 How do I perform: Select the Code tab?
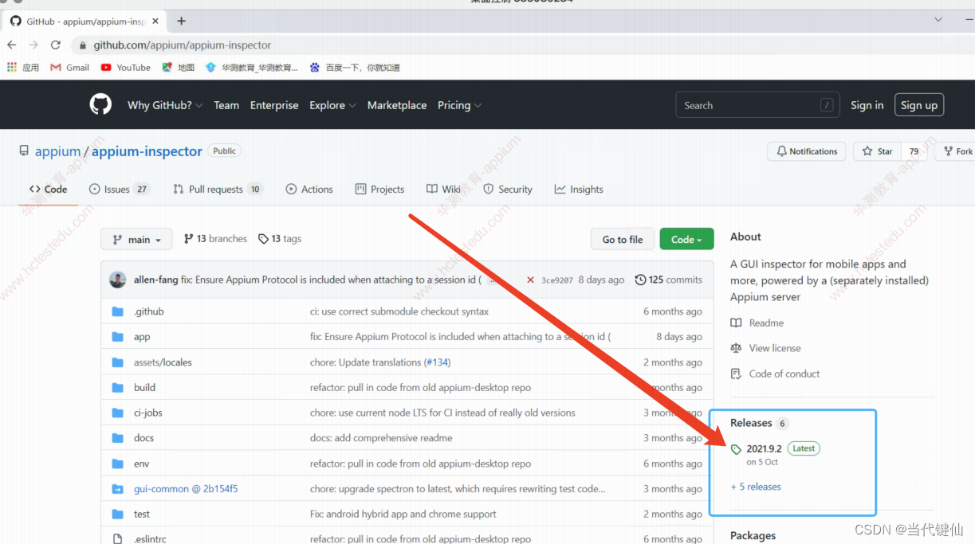tap(49, 190)
